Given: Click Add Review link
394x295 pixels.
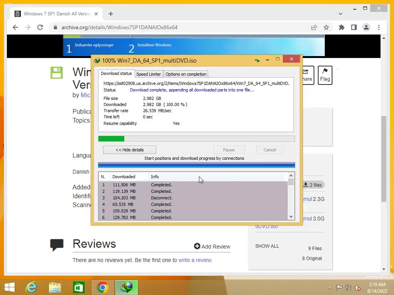Looking at the screenshot, I should [x=212, y=246].
